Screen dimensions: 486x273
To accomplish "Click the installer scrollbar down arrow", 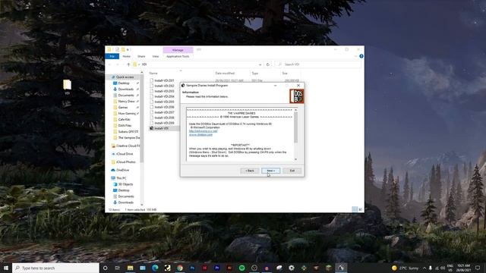I will click(295, 159).
